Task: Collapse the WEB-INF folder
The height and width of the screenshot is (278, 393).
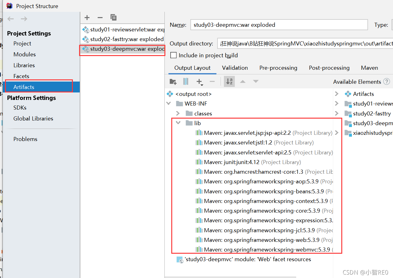Action: click(169, 104)
